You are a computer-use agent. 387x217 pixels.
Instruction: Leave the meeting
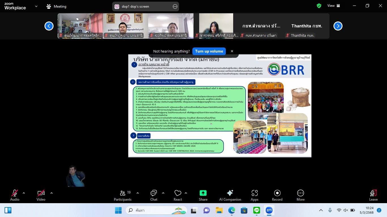[x=373, y=195]
